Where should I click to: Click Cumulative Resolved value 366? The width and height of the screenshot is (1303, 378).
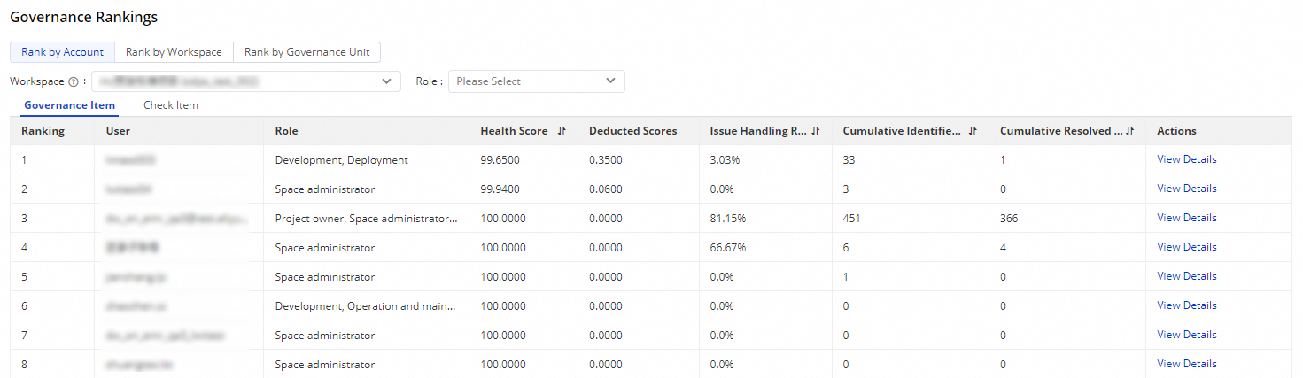1009,219
